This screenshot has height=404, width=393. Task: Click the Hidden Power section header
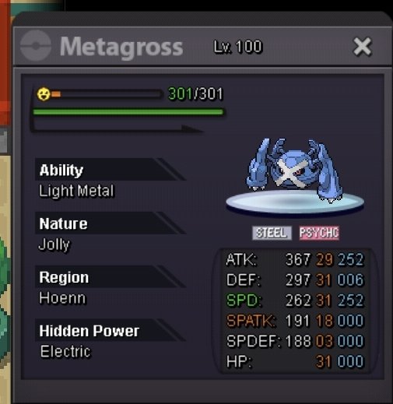[x=89, y=331]
